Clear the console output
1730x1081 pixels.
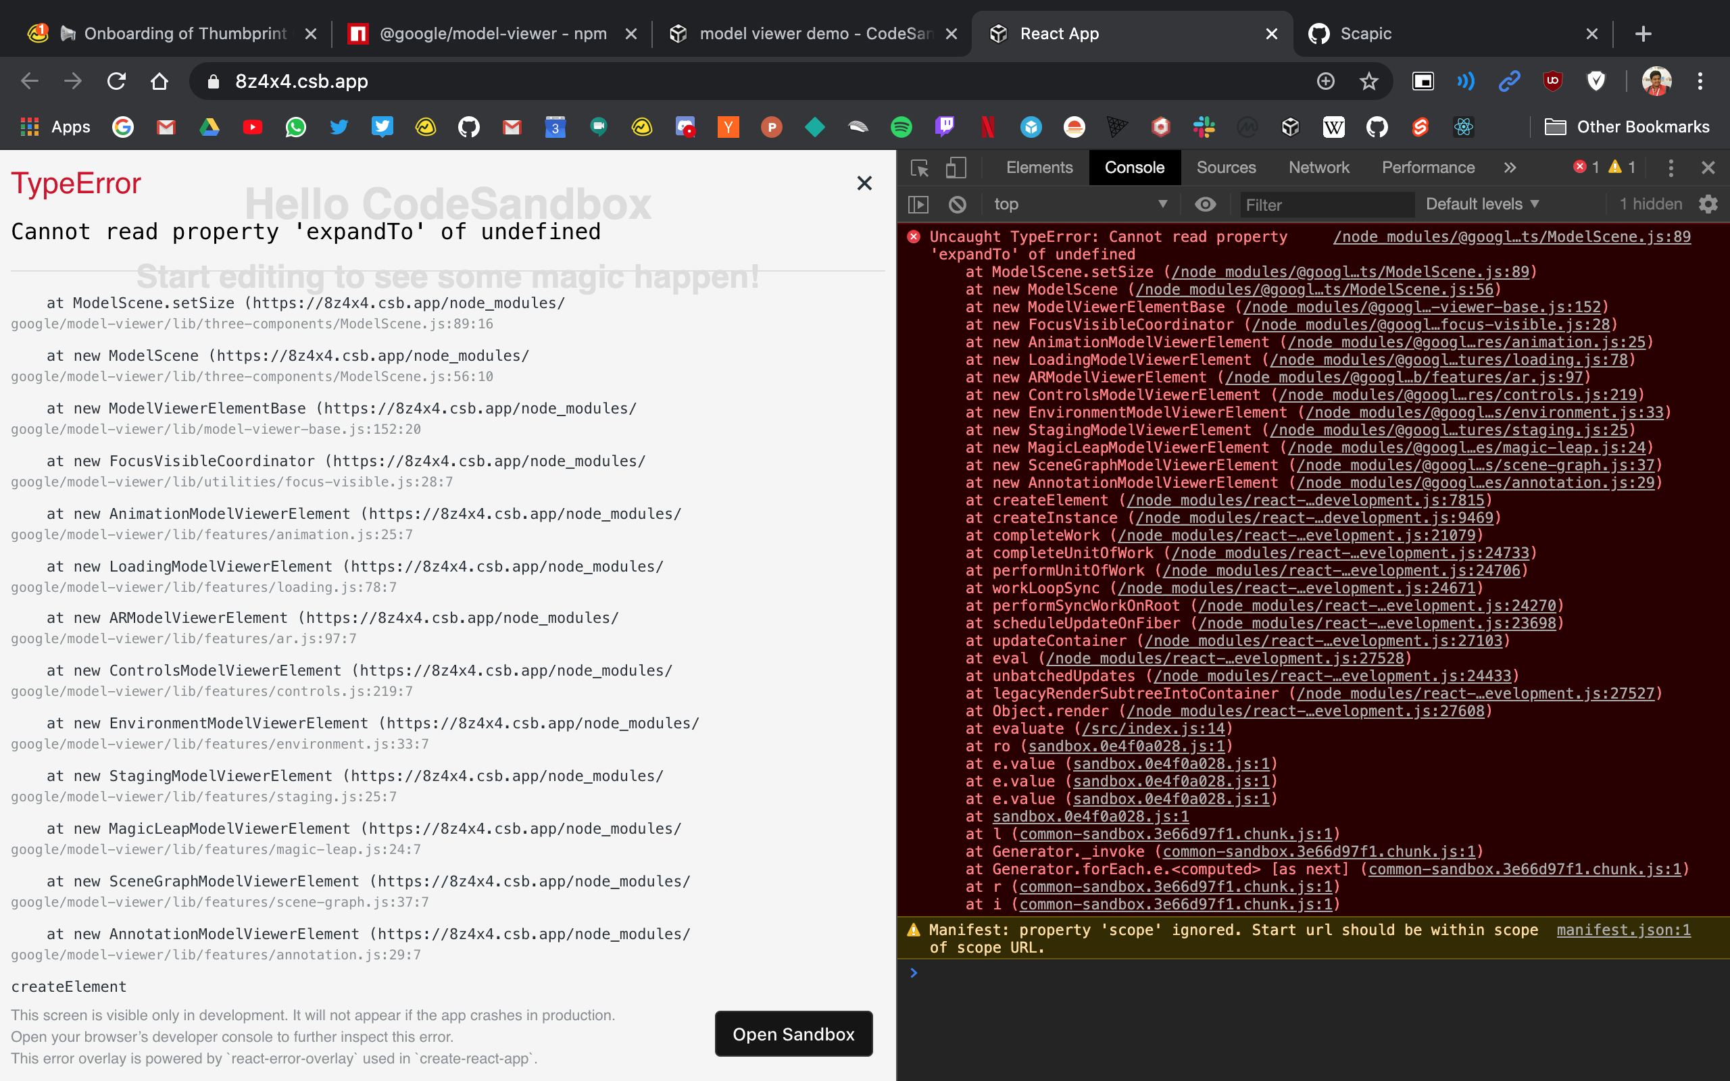click(x=957, y=204)
